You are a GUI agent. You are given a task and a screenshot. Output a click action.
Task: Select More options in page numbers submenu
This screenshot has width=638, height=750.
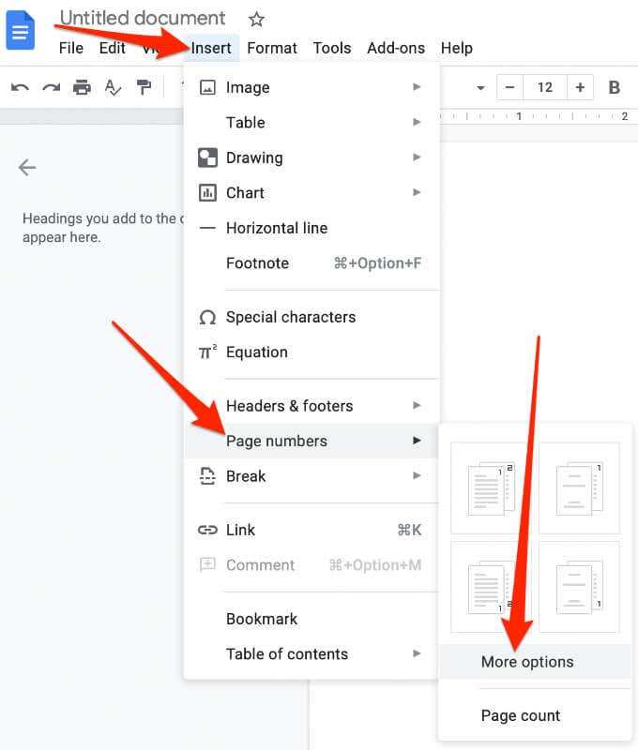pos(535,662)
